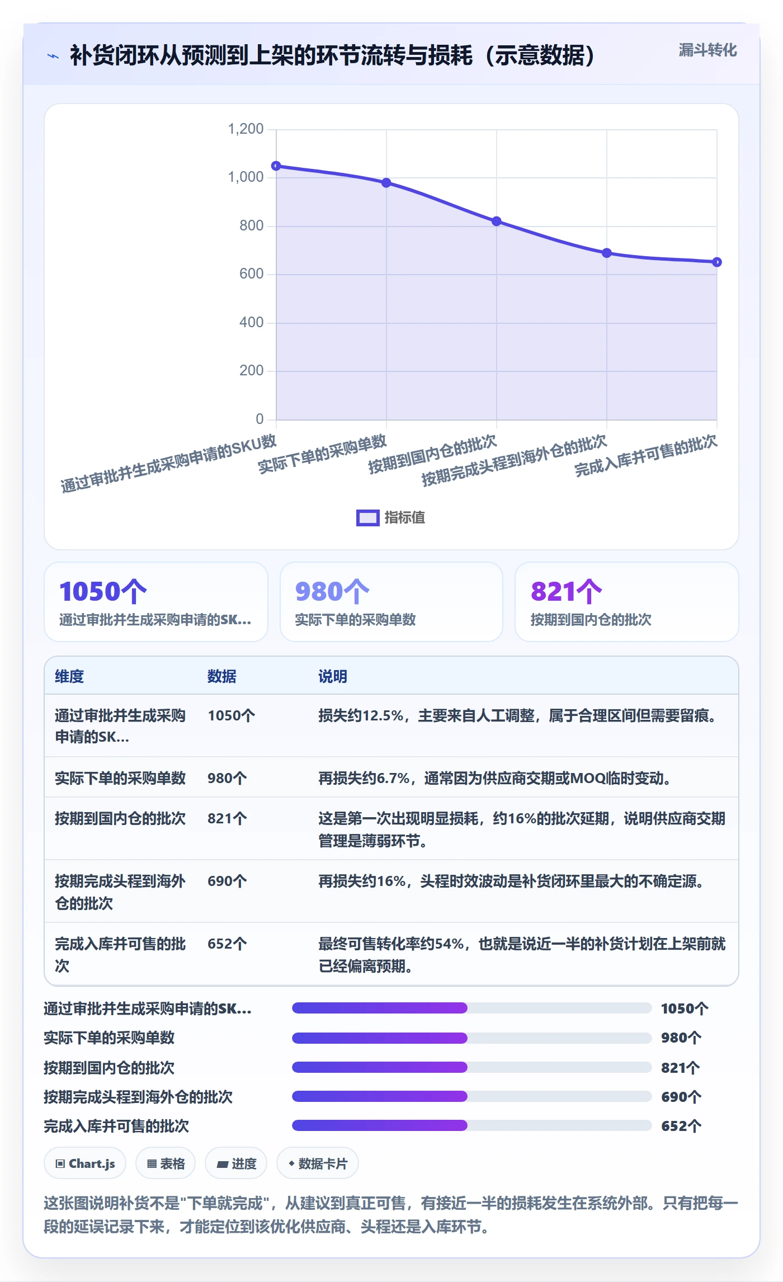Select the 进度 chip
783x1282 pixels.
236,1163
